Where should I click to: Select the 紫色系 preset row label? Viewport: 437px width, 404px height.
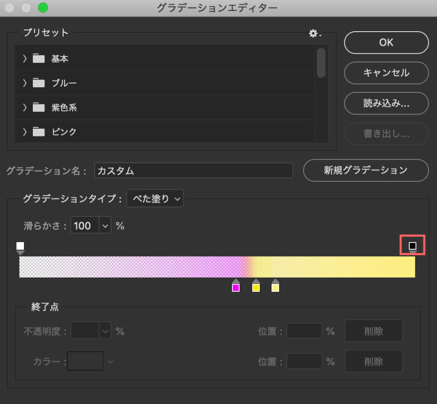(x=64, y=107)
